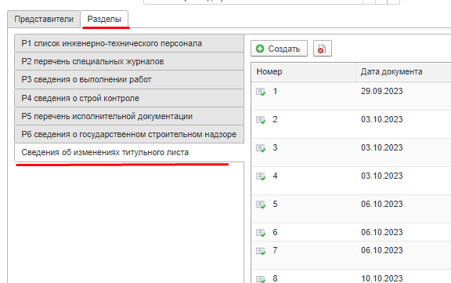Image resolution: width=451 pixels, height=283 pixels.
Task: Select number 7 in the Номер column
Action: click(275, 251)
